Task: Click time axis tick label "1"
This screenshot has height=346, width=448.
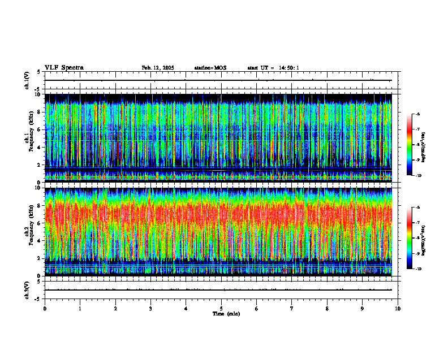Action: point(80,309)
